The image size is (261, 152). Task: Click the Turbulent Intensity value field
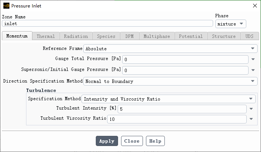coord(182,109)
